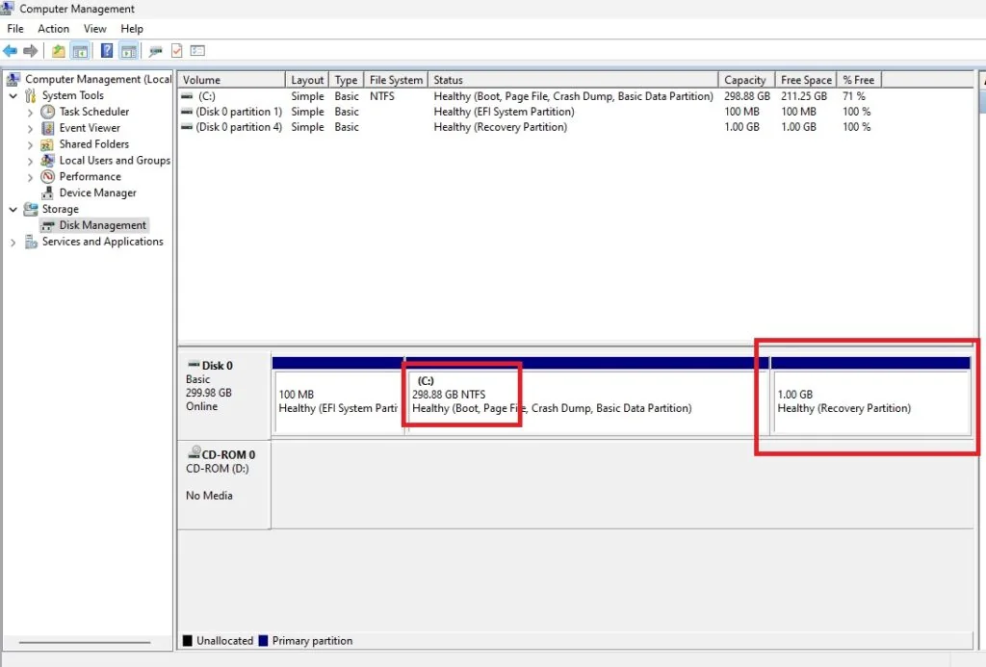Click the black Unallocated legend swatch
This screenshot has width=986, height=667.
(188, 641)
